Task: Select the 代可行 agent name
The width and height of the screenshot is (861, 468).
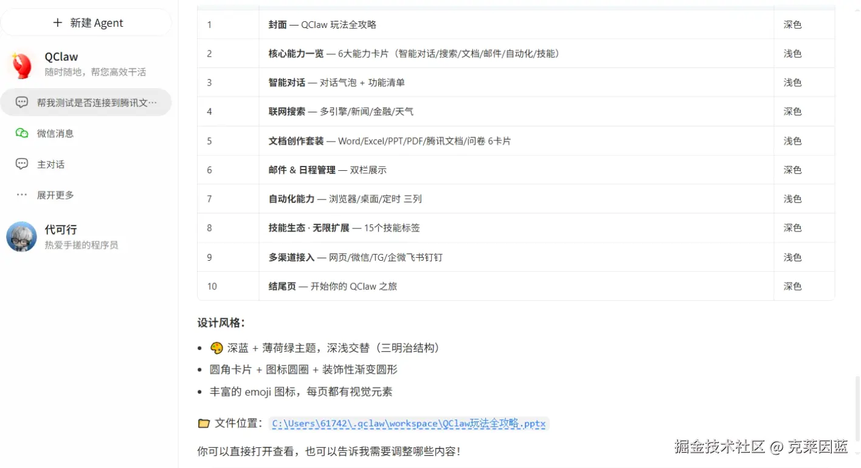Action: [x=61, y=230]
